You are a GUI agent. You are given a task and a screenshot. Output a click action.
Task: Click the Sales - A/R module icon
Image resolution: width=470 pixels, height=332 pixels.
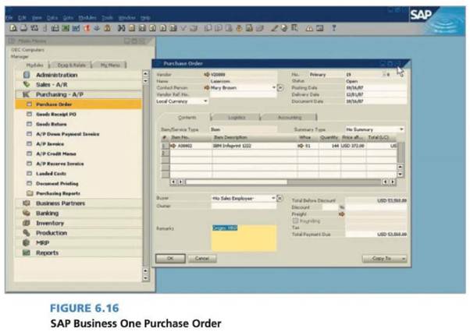pyautogui.click(x=26, y=84)
